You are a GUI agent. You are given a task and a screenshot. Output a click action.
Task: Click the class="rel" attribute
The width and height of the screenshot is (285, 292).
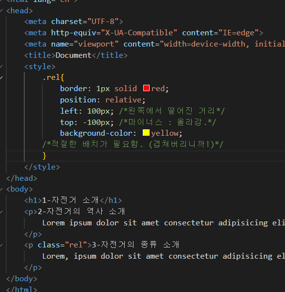coord(62,245)
